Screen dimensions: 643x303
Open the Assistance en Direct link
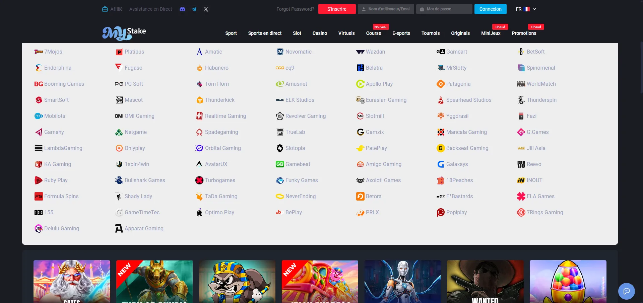click(x=151, y=9)
